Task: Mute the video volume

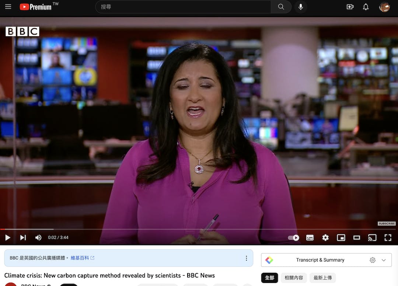Action: coord(38,237)
